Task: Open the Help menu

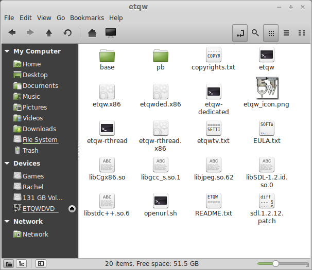Action: pos(116,18)
